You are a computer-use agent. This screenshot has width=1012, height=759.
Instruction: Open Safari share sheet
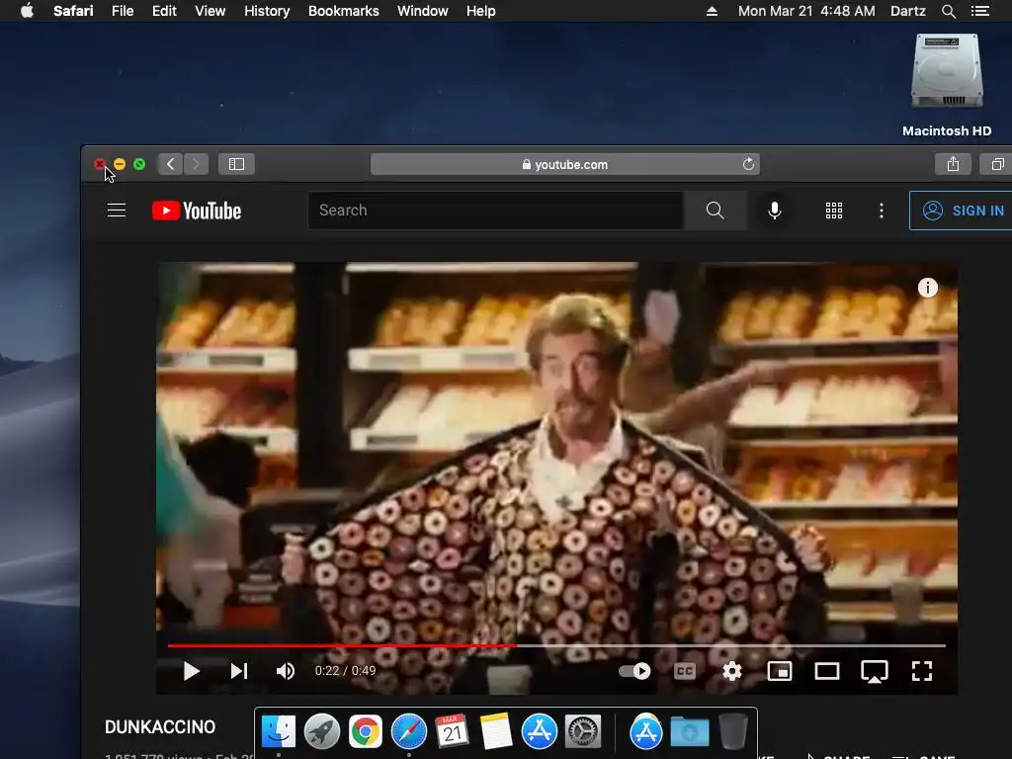click(x=953, y=164)
